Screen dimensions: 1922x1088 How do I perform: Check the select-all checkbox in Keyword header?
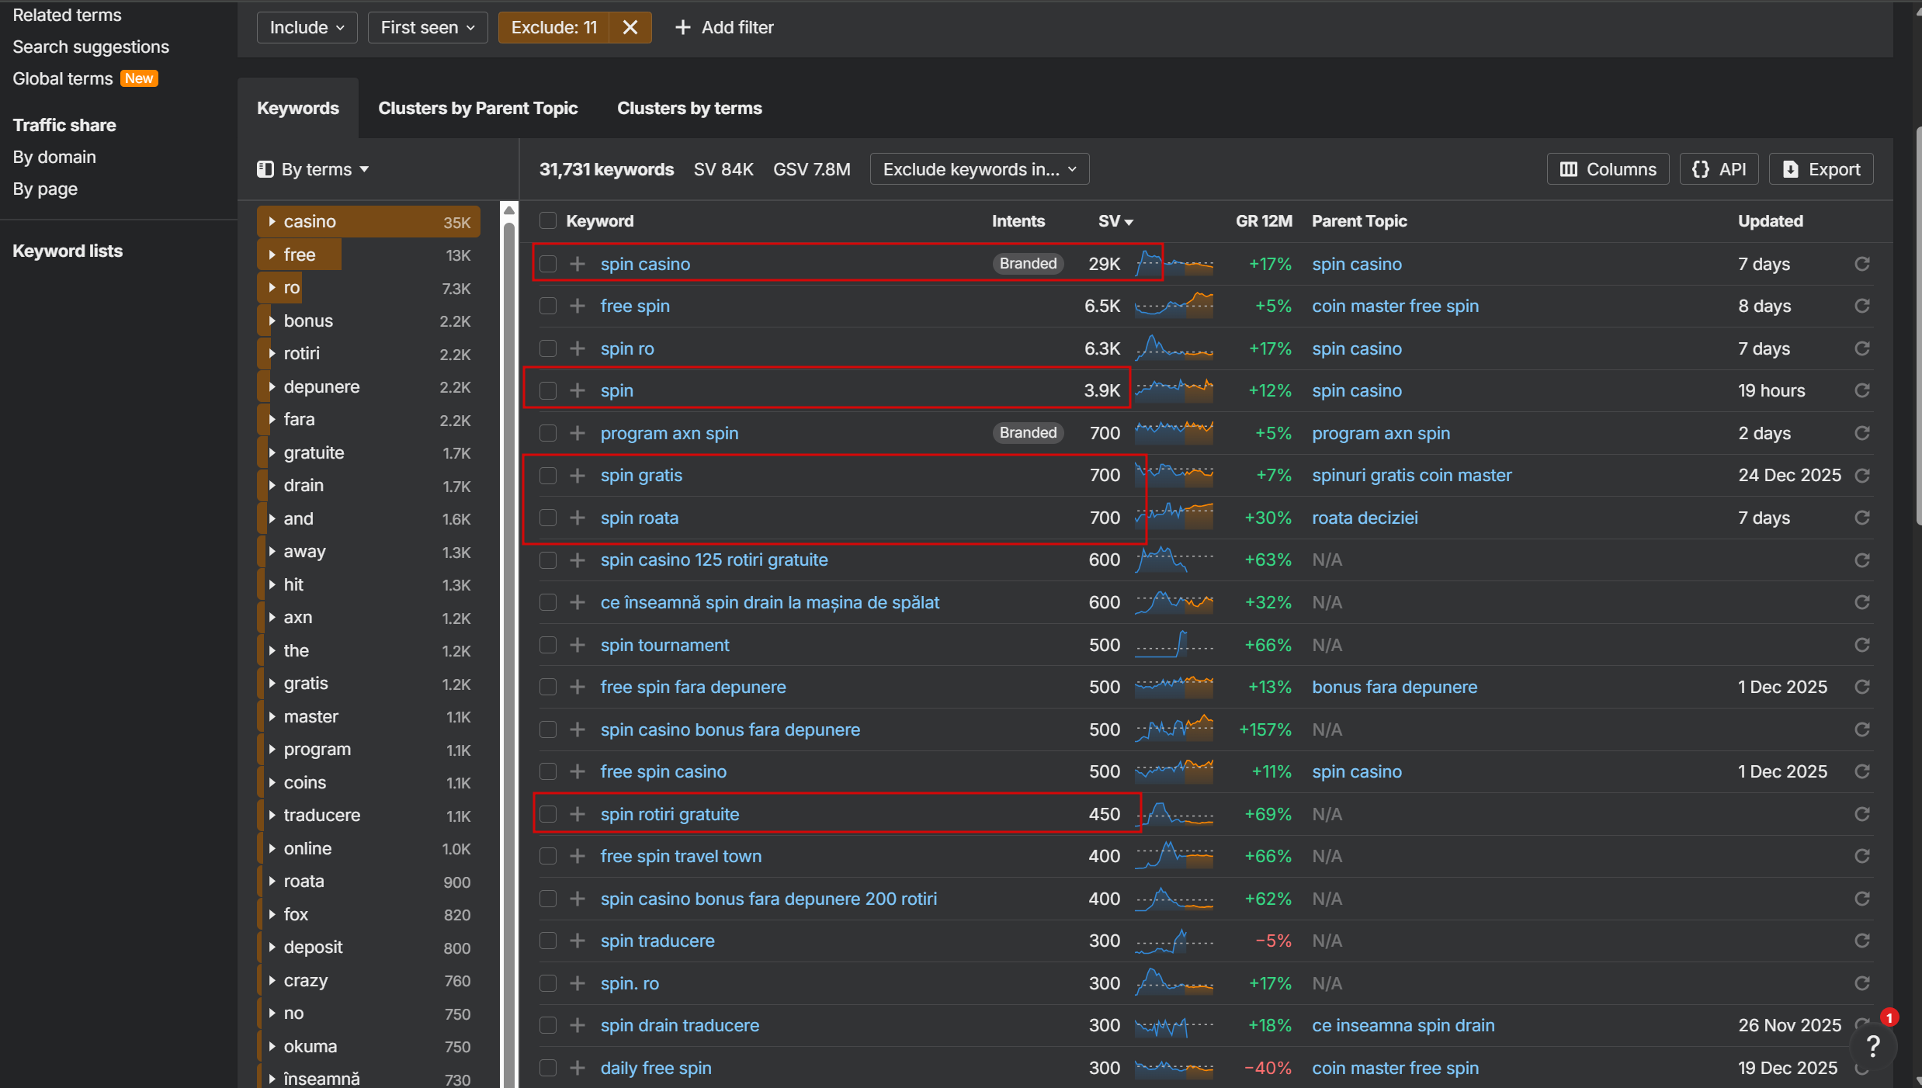[548, 221]
